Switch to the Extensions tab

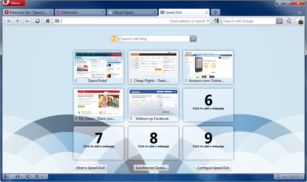click(80, 12)
